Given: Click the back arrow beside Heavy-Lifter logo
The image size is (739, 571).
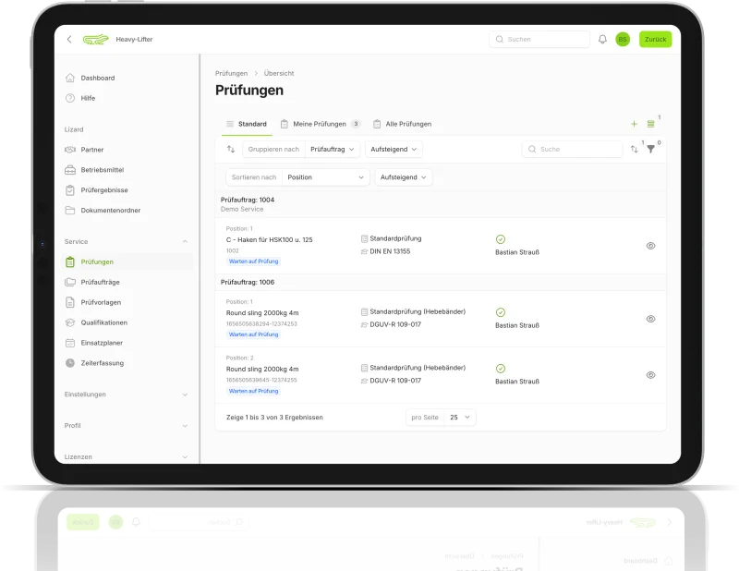Looking at the screenshot, I should tap(69, 40).
